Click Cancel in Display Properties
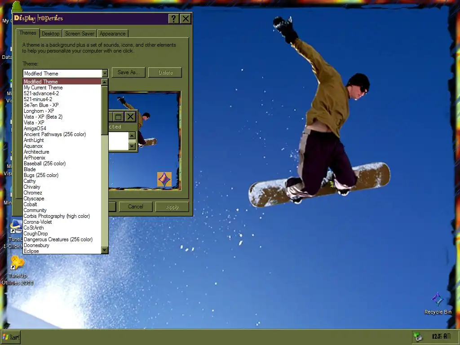This screenshot has width=460, height=345. tap(136, 207)
